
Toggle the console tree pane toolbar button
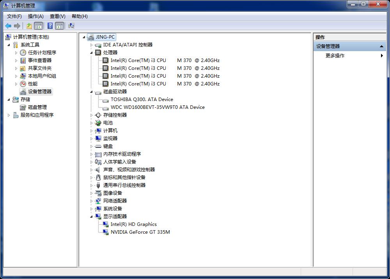click(39, 26)
